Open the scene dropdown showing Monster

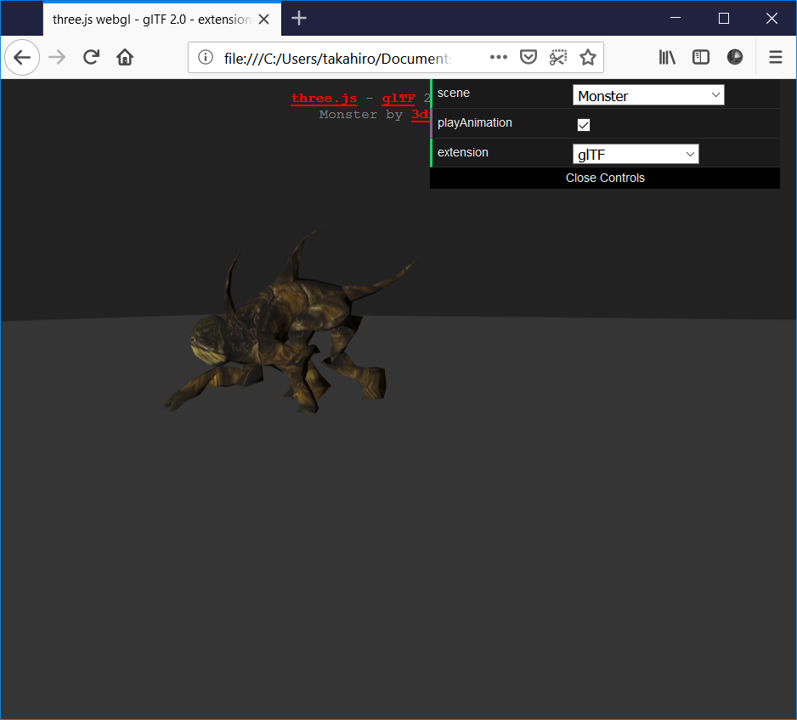tap(648, 95)
